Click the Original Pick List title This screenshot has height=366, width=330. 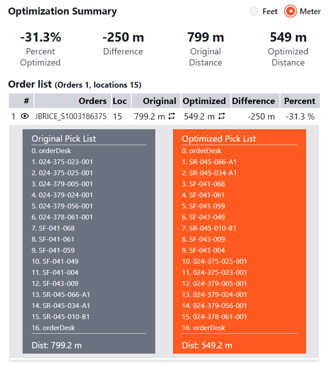64,139
